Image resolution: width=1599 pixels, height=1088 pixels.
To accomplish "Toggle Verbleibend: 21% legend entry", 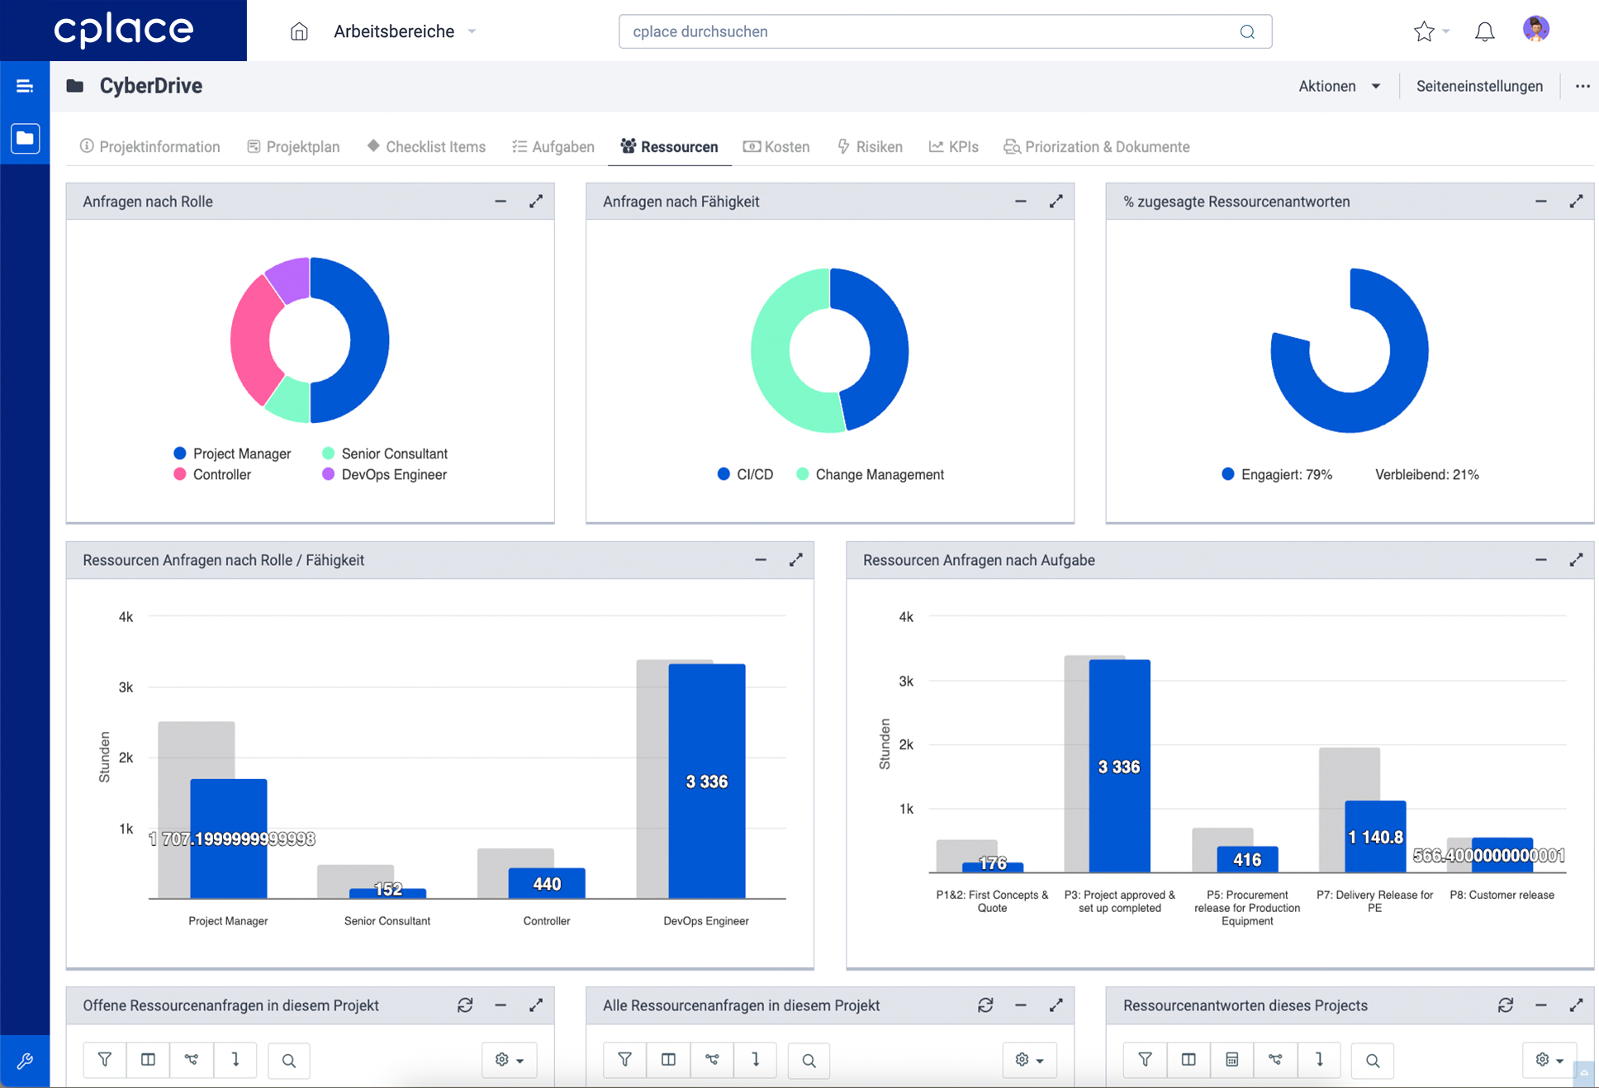I will [x=1426, y=474].
